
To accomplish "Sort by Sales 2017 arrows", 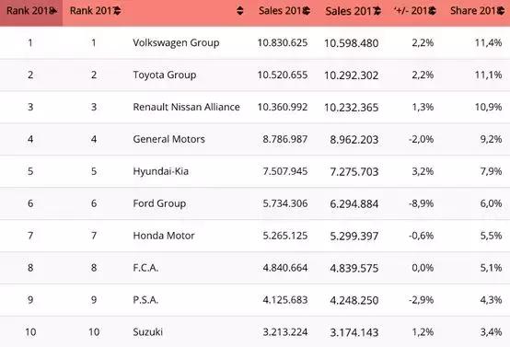I will (x=377, y=11).
